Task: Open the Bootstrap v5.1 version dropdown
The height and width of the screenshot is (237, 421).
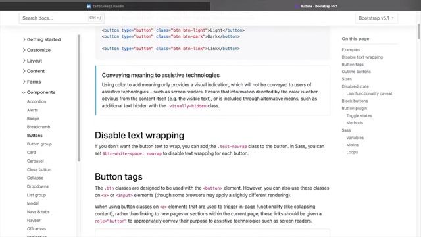Action: [376, 18]
